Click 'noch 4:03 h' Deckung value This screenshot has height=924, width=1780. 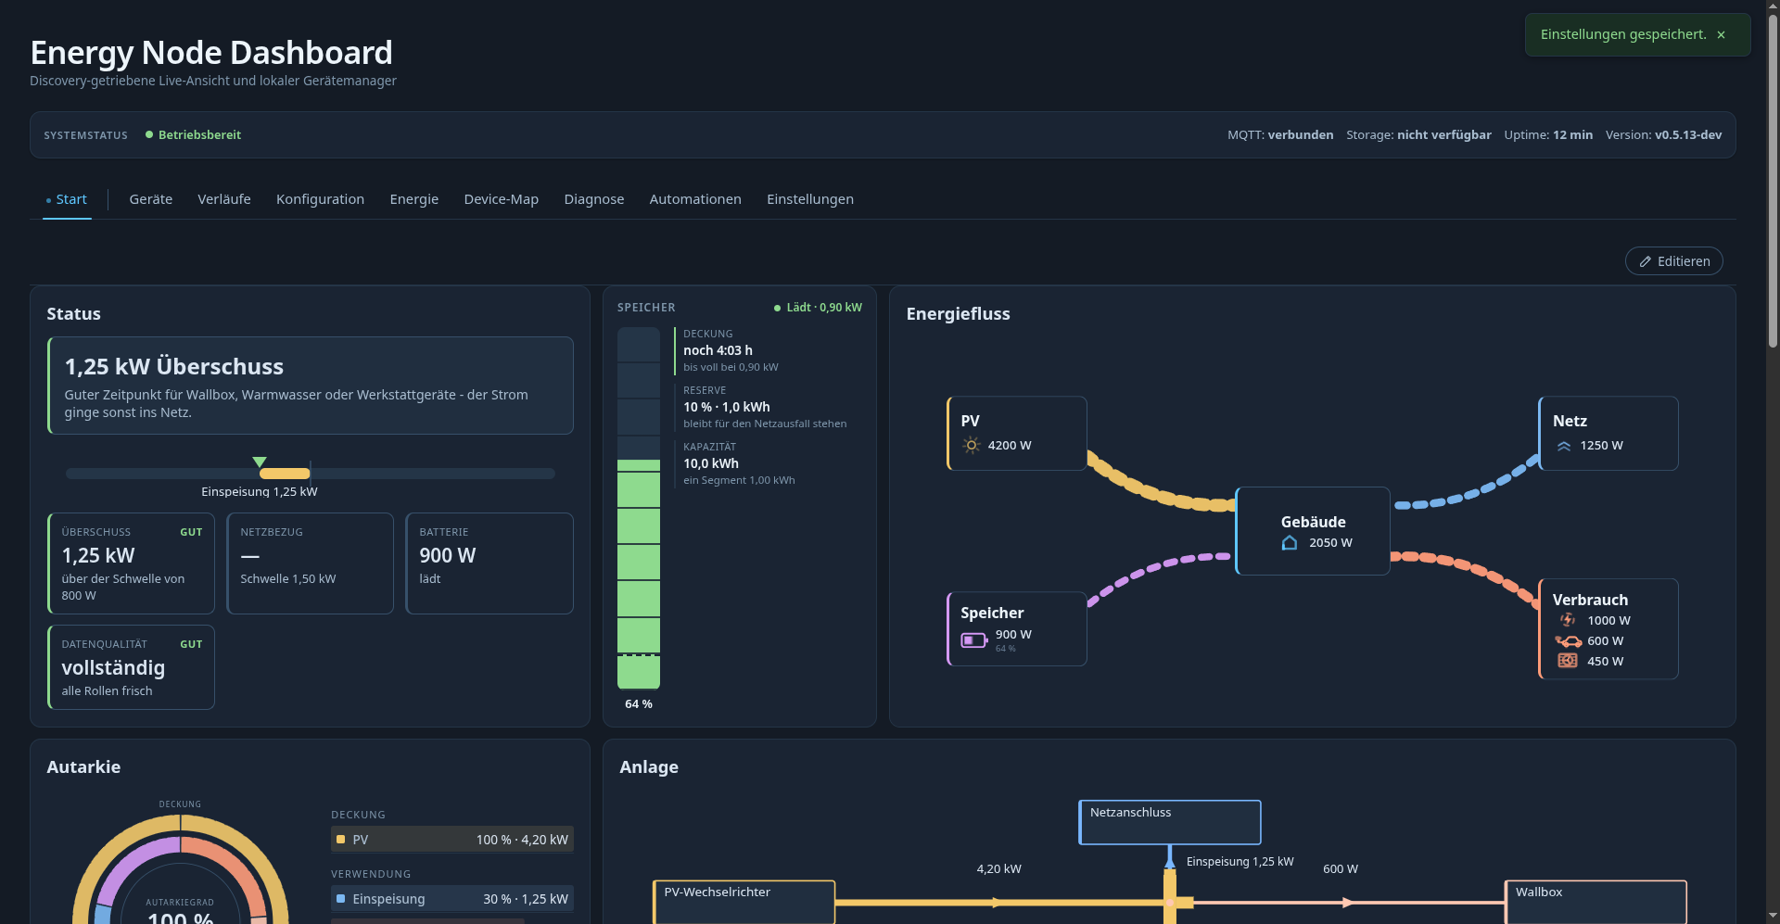pyautogui.click(x=718, y=350)
